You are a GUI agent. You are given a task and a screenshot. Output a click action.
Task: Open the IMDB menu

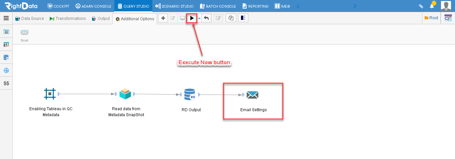click(282, 6)
